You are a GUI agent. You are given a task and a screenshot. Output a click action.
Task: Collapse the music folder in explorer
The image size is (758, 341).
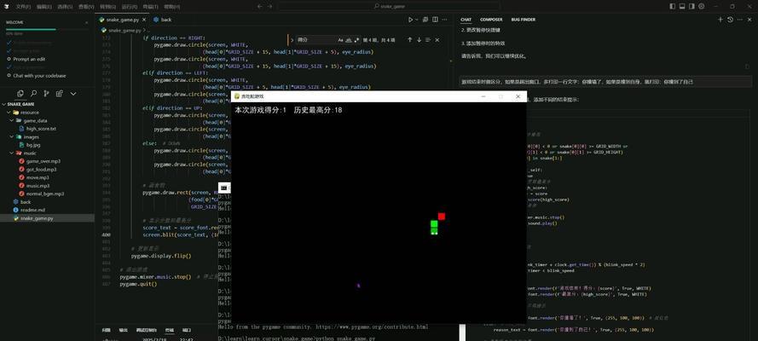(x=30, y=153)
